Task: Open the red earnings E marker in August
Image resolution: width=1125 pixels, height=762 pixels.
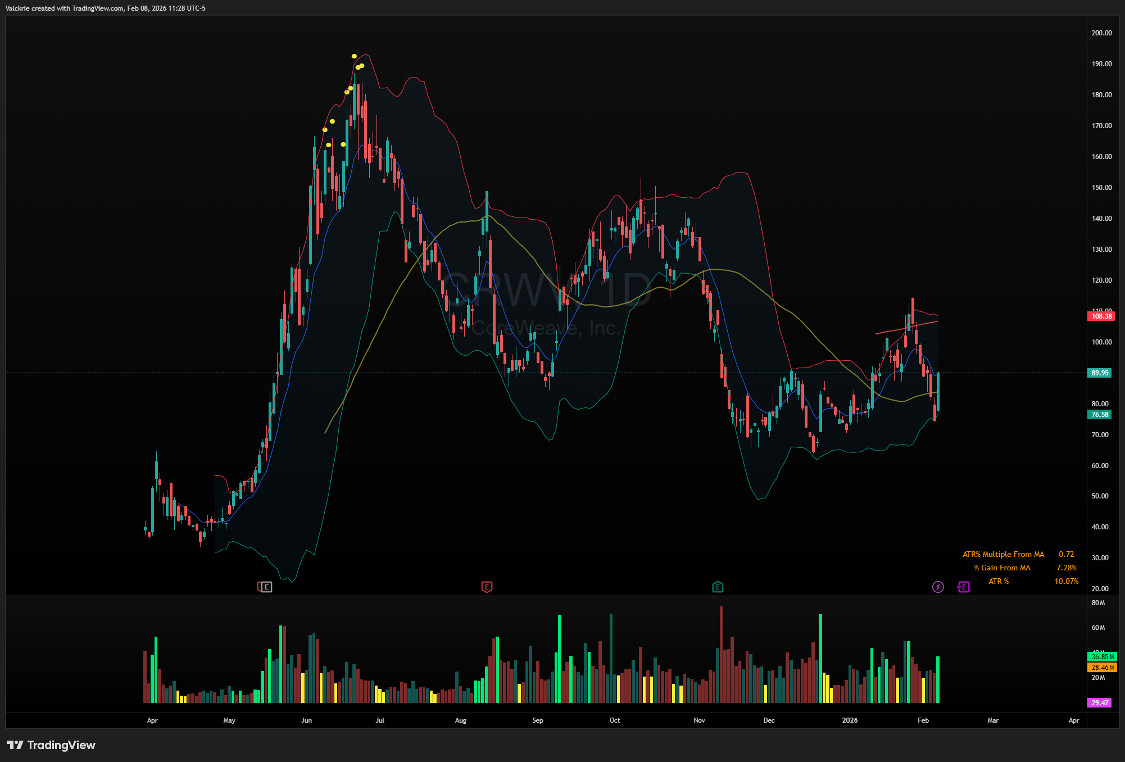Action: pyautogui.click(x=487, y=587)
